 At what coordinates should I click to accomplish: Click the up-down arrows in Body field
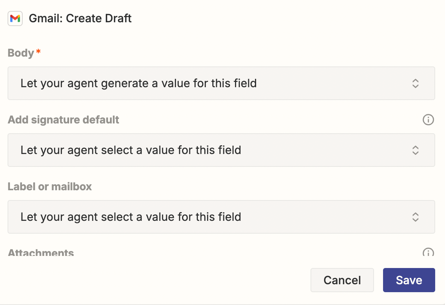(x=415, y=83)
